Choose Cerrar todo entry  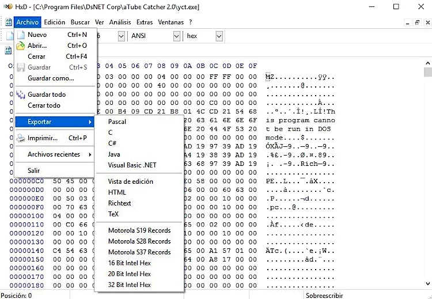coord(55,105)
